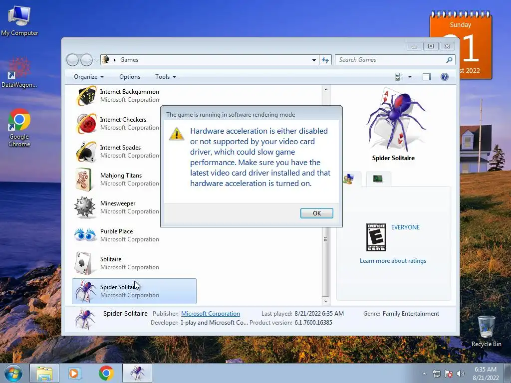The image size is (511, 383).
Task: Switch to the performance tab in preview pane
Action: [378, 179]
